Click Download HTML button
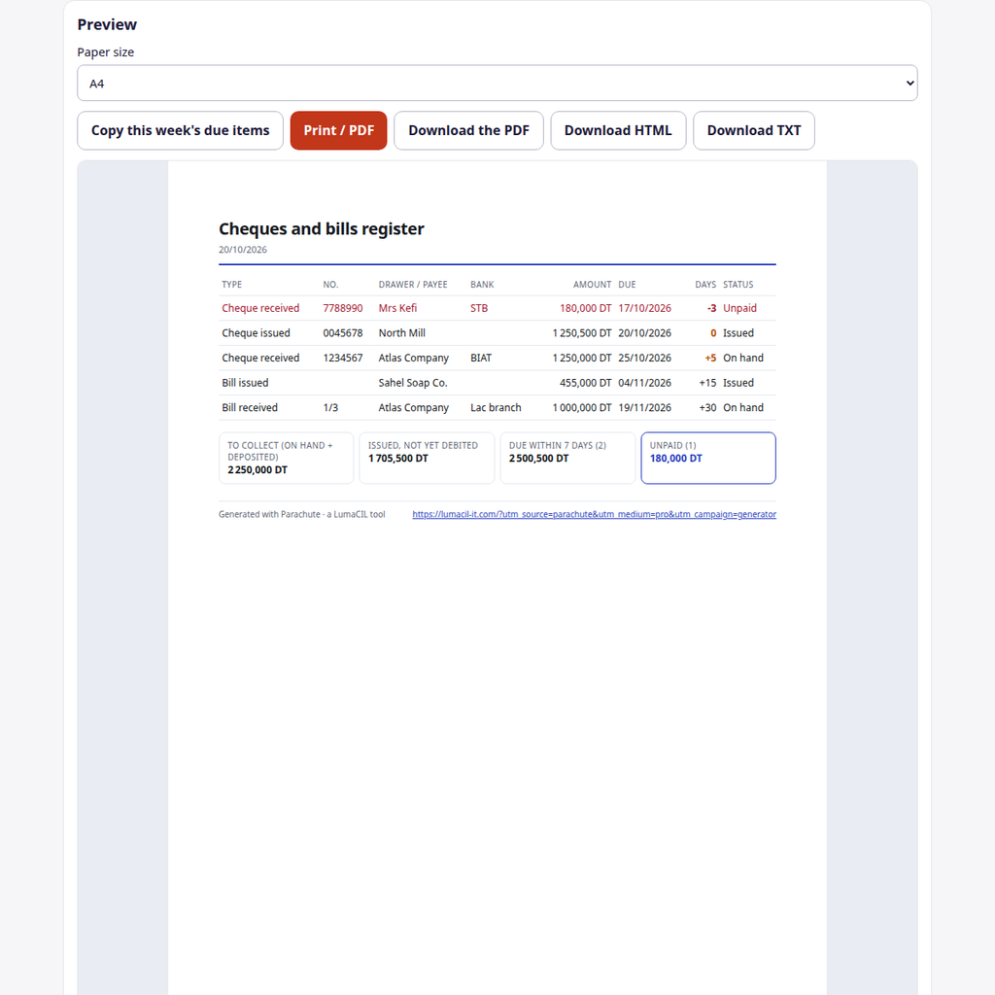 click(x=618, y=131)
